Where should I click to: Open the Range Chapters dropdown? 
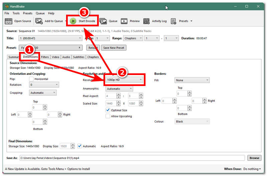click(x=133, y=38)
